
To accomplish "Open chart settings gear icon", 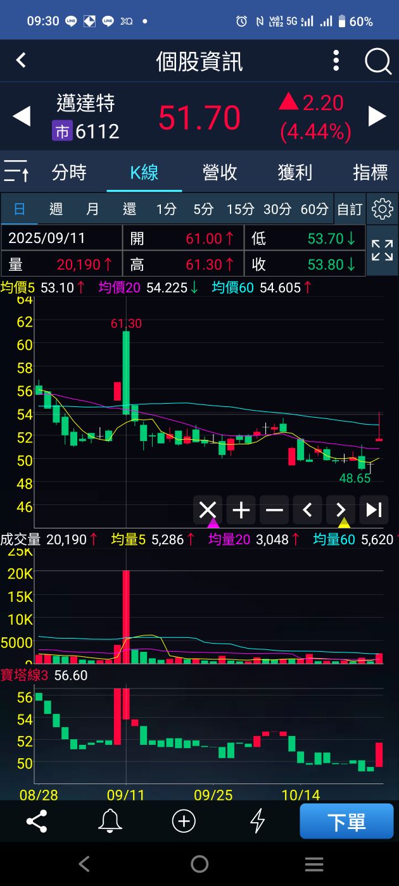I will click(382, 209).
